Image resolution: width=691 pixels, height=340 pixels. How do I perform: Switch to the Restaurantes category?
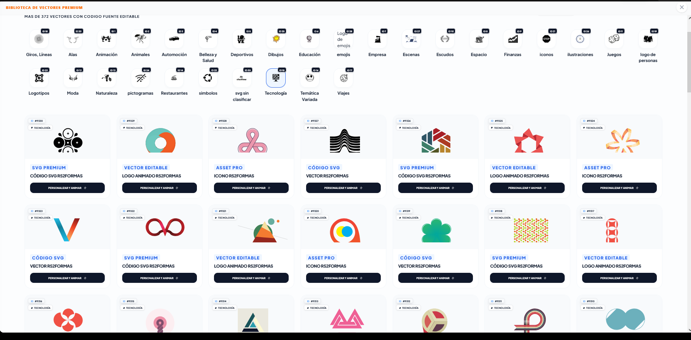[x=174, y=78]
